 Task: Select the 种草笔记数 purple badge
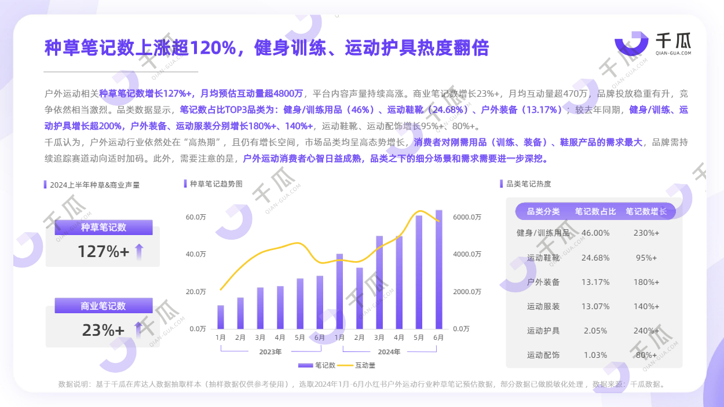click(x=104, y=228)
